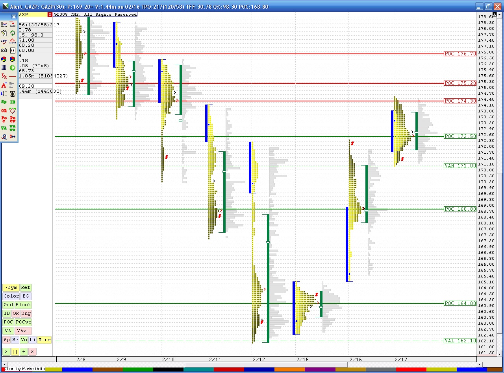The width and height of the screenshot is (504, 373).
Task: Click the purple segment in bottom color bar
Action: pyautogui.click(x=320, y=369)
